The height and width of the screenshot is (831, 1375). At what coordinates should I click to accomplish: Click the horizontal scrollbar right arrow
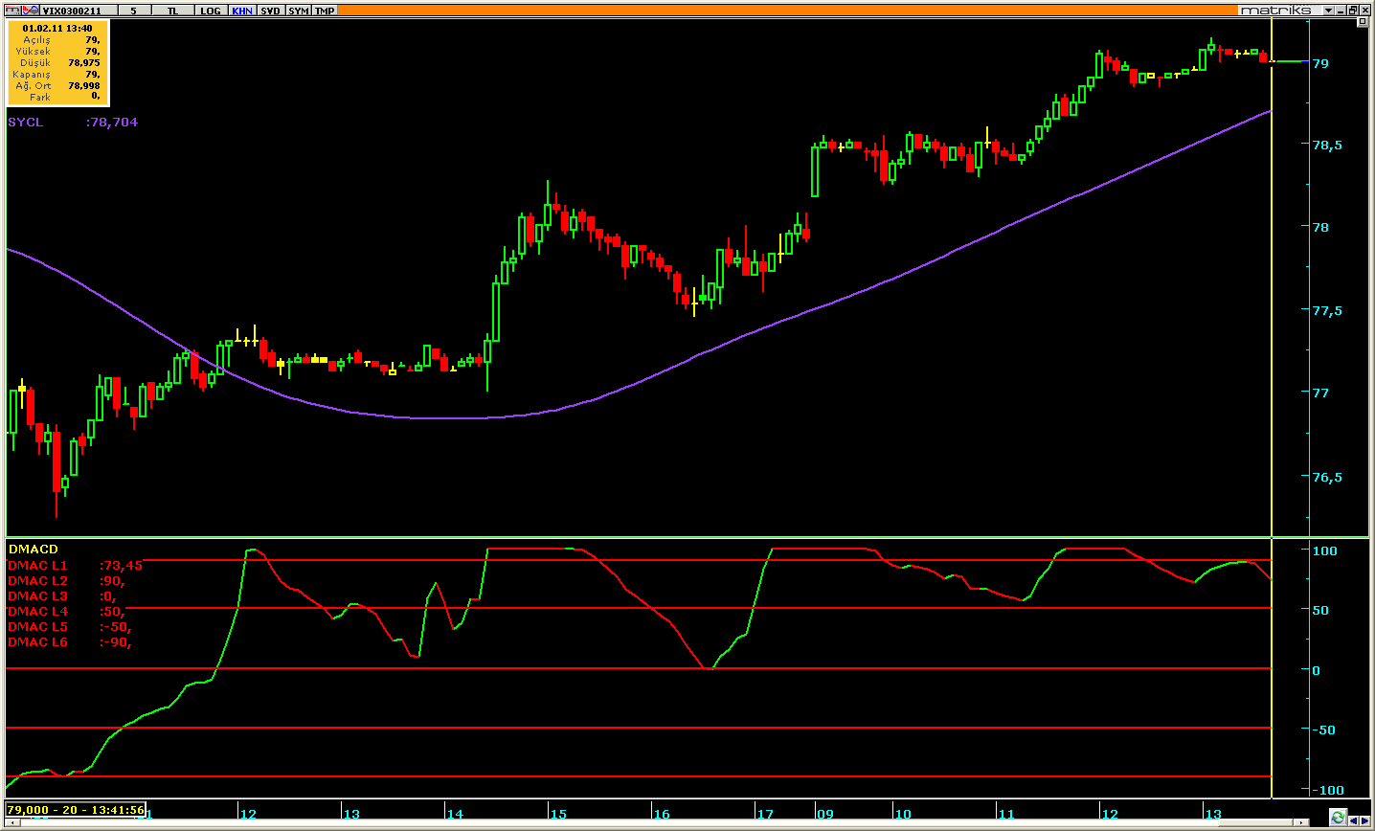pyautogui.click(x=1303, y=822)
